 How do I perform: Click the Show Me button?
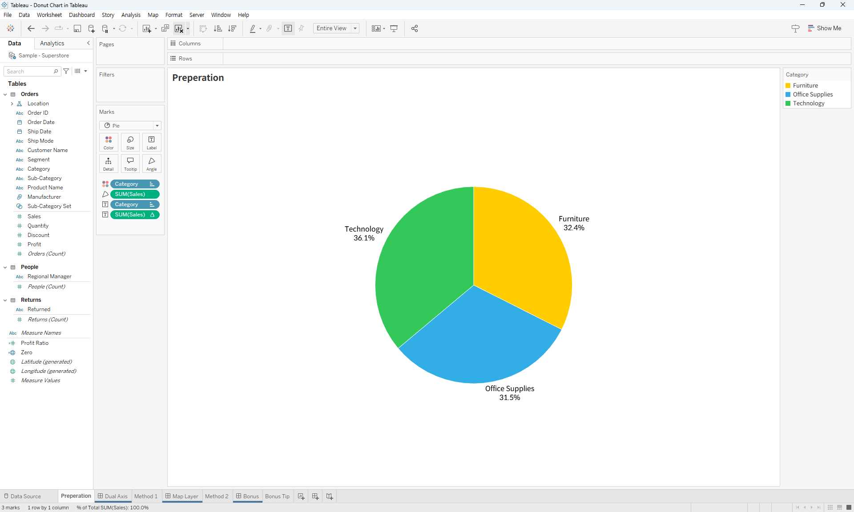pyautogui.click(x=825, y=28)
